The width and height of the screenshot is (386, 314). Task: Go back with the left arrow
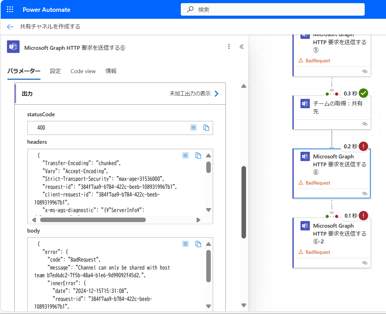(x=10, y=26)
